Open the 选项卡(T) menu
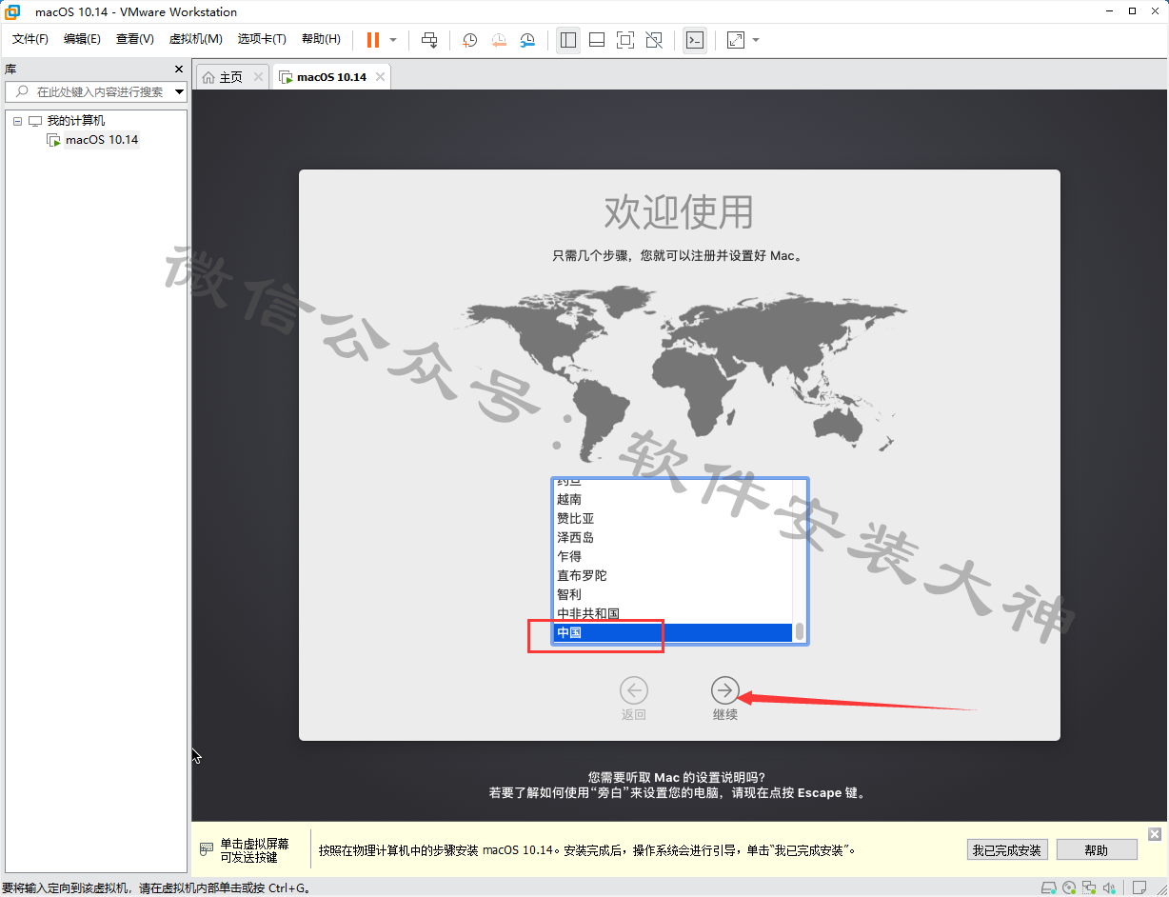The height and width of the screenshot is (897, 1169). [262, 39]
